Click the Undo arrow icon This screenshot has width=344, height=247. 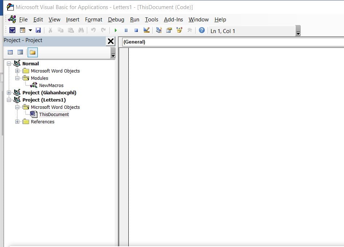tap(93, 30)
